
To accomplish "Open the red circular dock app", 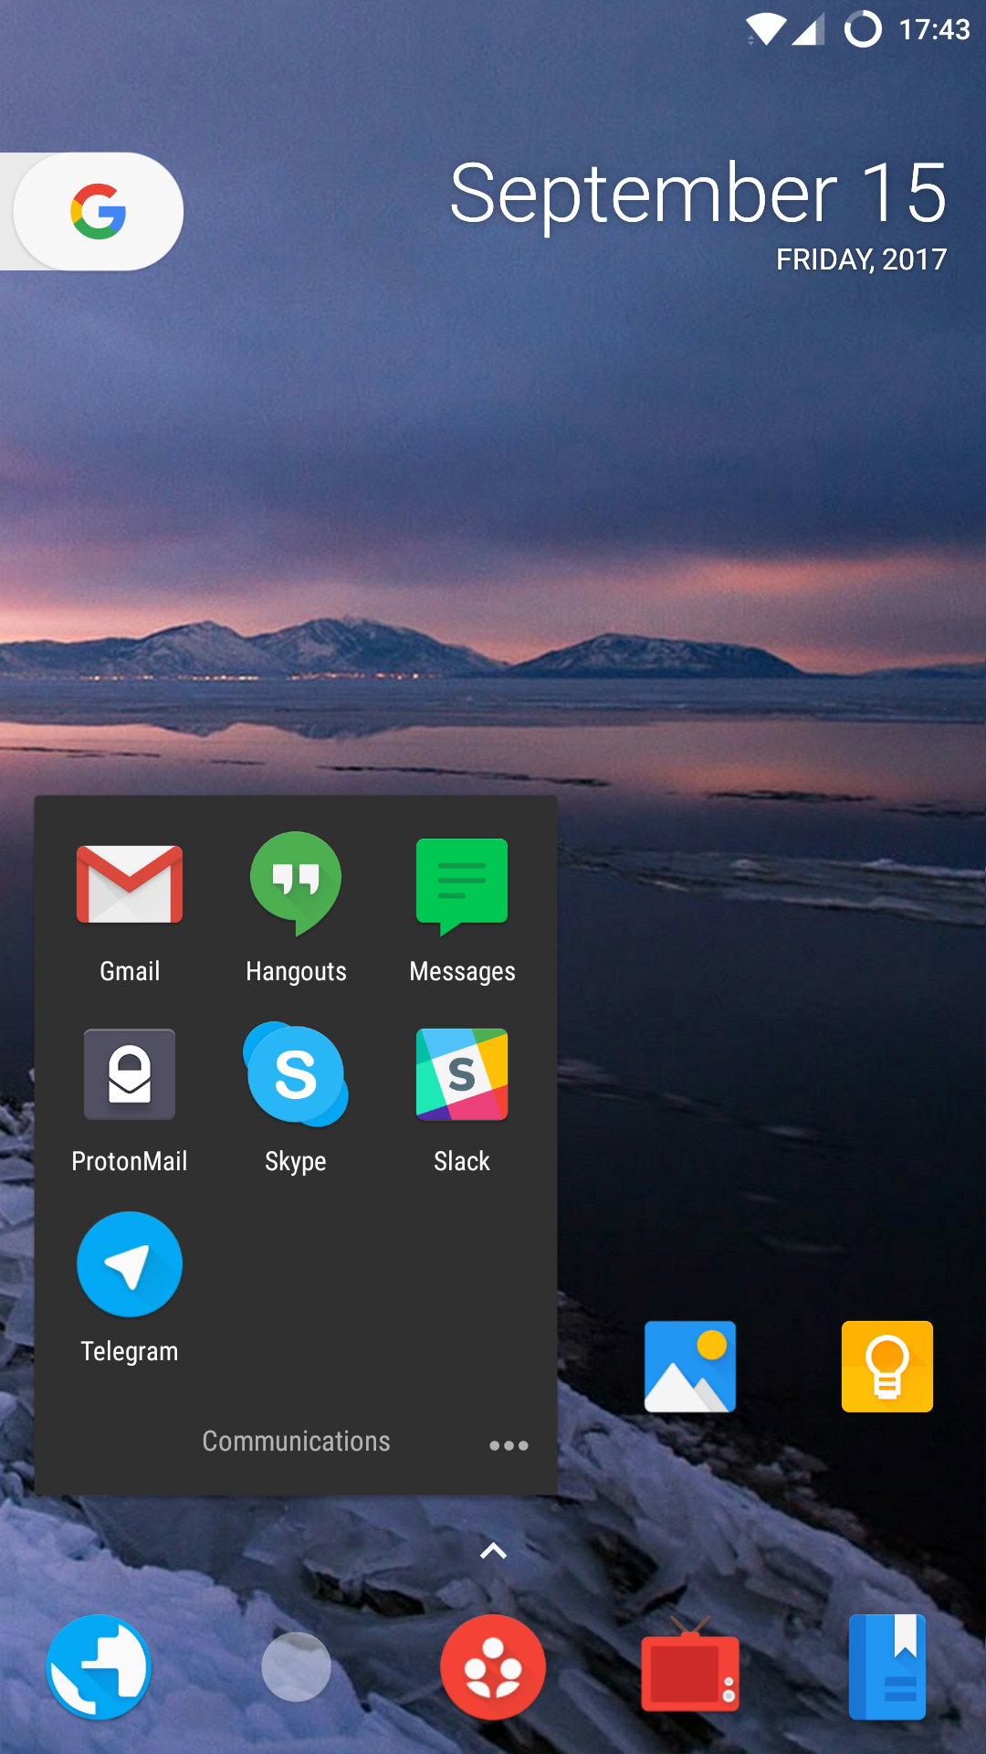I will coord(493,1667).
